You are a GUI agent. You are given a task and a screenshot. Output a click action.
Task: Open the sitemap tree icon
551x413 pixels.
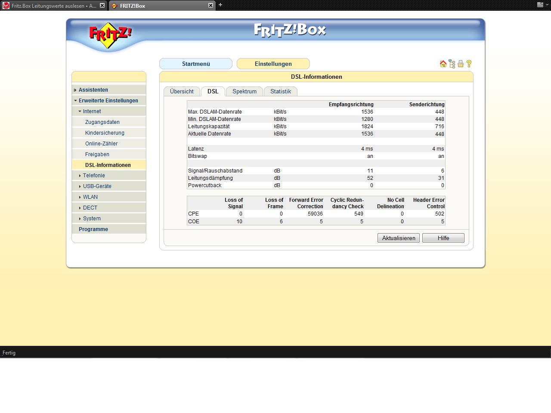click(x=452, y=64)
